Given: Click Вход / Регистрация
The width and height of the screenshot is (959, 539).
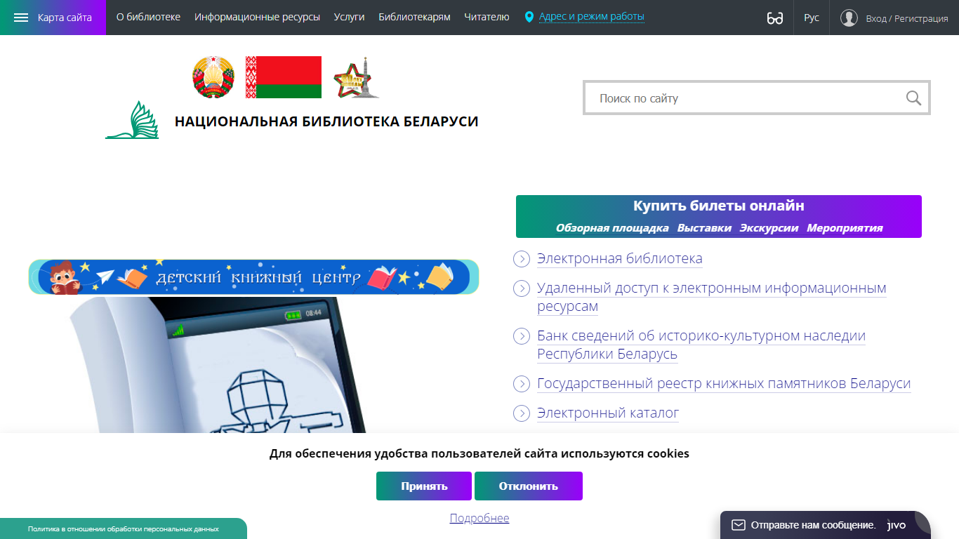Looking at the screenshot, I should 907,18.
